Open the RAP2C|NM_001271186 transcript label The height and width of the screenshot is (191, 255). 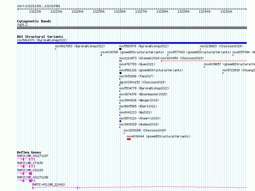[x=33, y=177]
